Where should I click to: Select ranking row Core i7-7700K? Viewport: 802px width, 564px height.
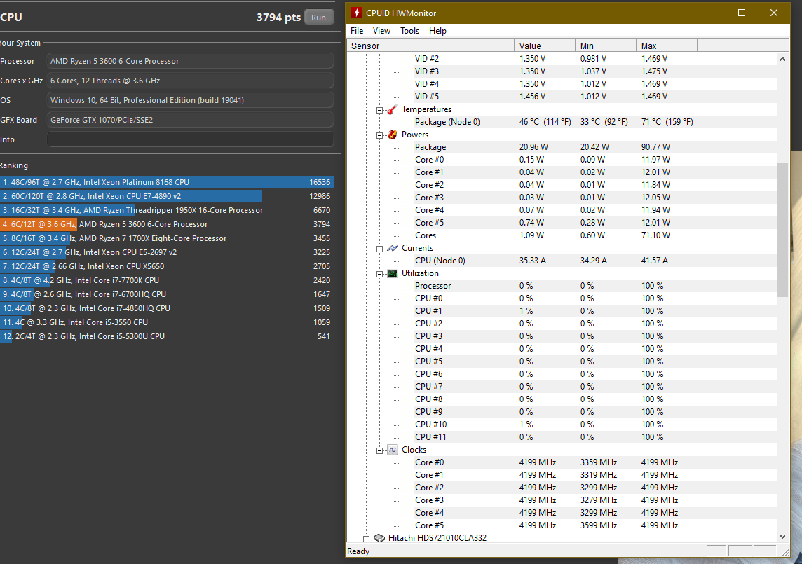coord(167,280)
